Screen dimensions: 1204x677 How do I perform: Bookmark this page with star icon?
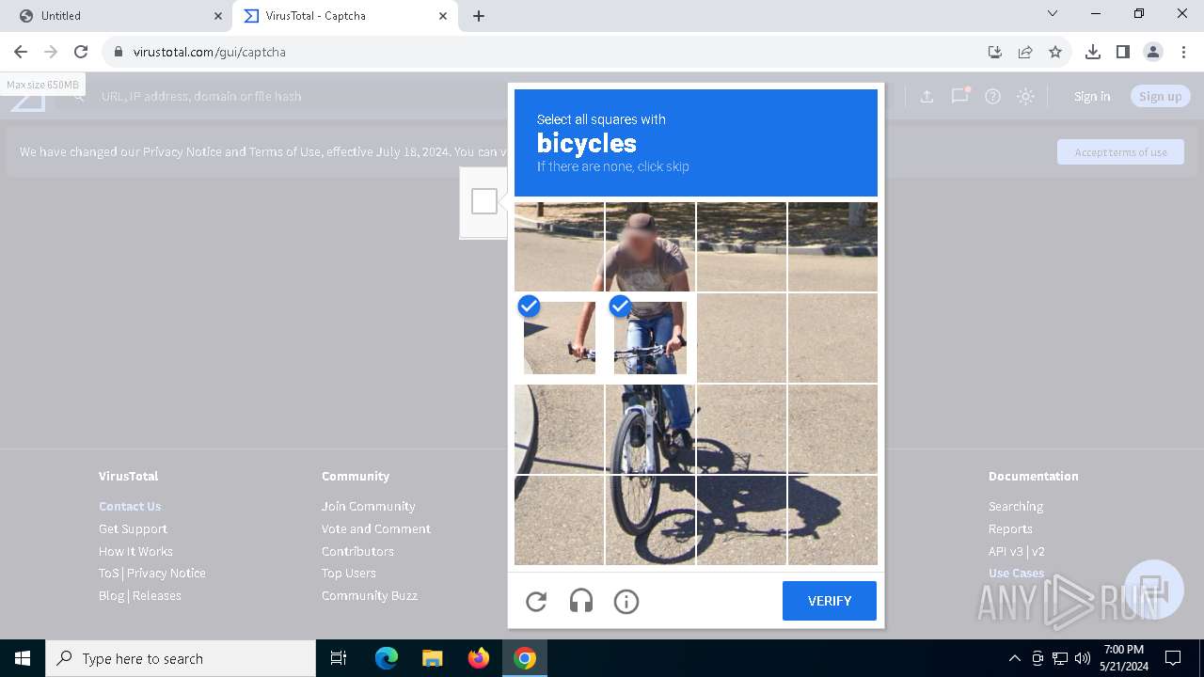(x=1055, y=52)
